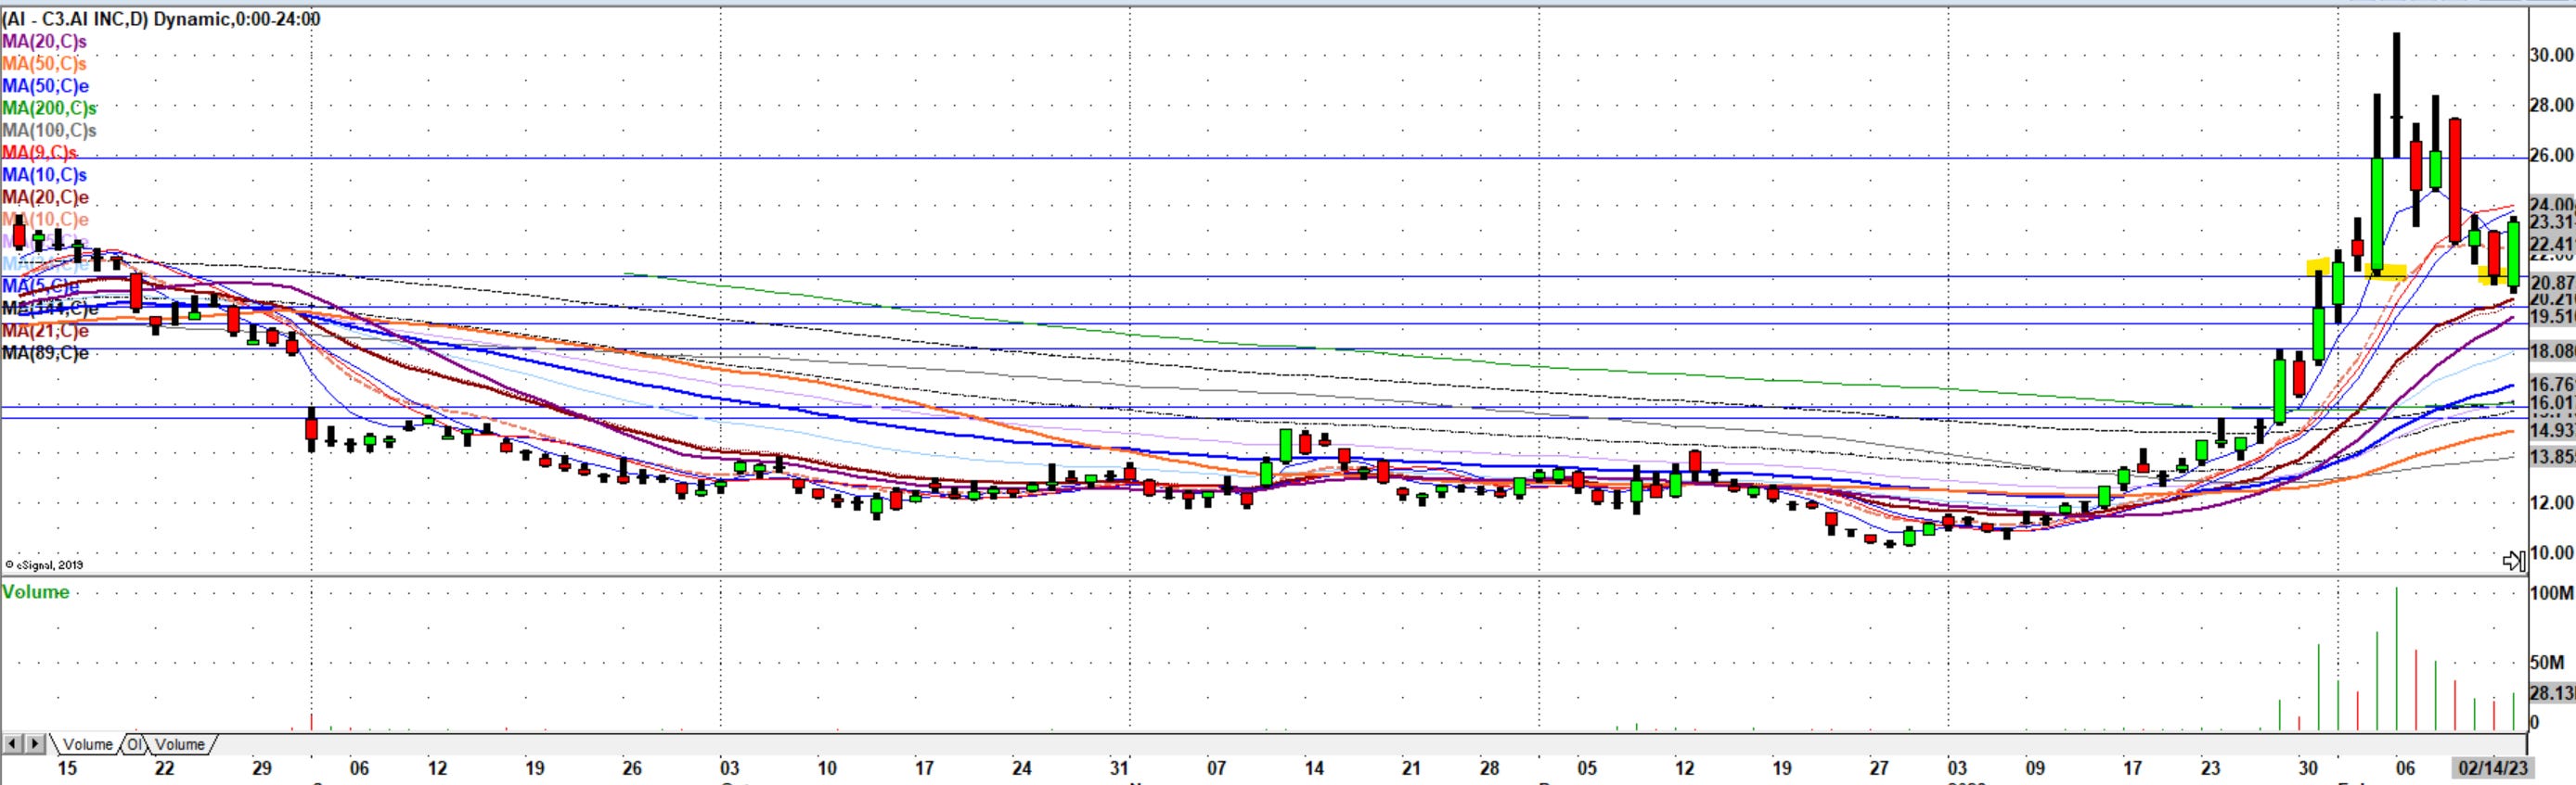Click the 10.00 price axis label
The image size is (2576, 785).
click(2551, 552)
